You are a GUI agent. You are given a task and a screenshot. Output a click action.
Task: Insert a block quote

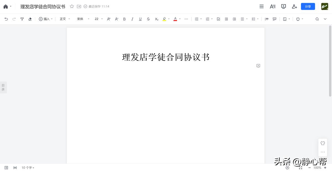pyautogui.click(x=266, y=19)
